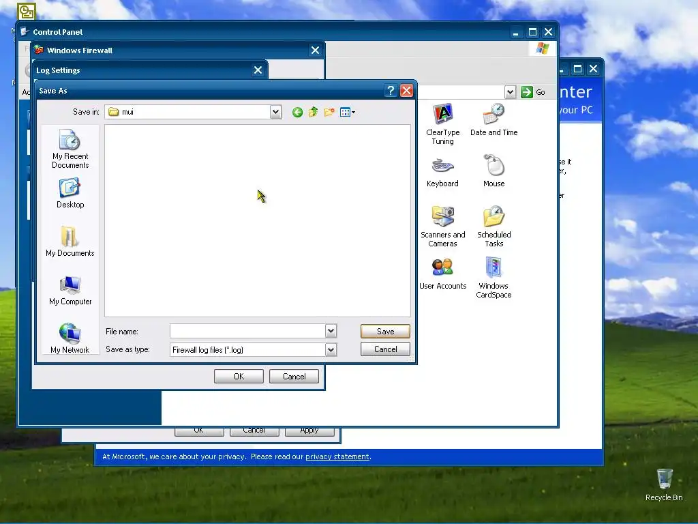698x524 pixels.
Task: Go to Desktop in Save As places bar
Action: 70,193
